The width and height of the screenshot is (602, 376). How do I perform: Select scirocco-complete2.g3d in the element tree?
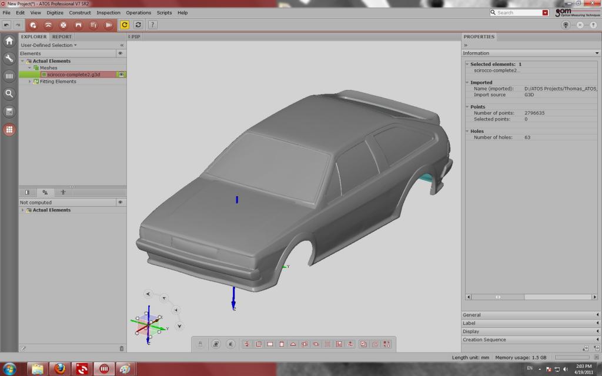[73, 75]
